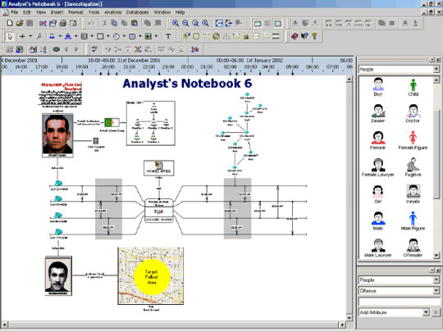Undo the last action

point(91,23)
